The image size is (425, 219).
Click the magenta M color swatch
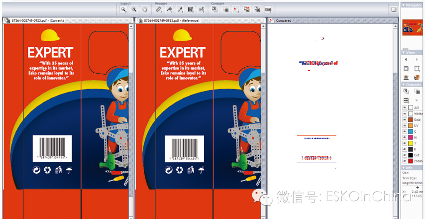[x=411, y=138]
